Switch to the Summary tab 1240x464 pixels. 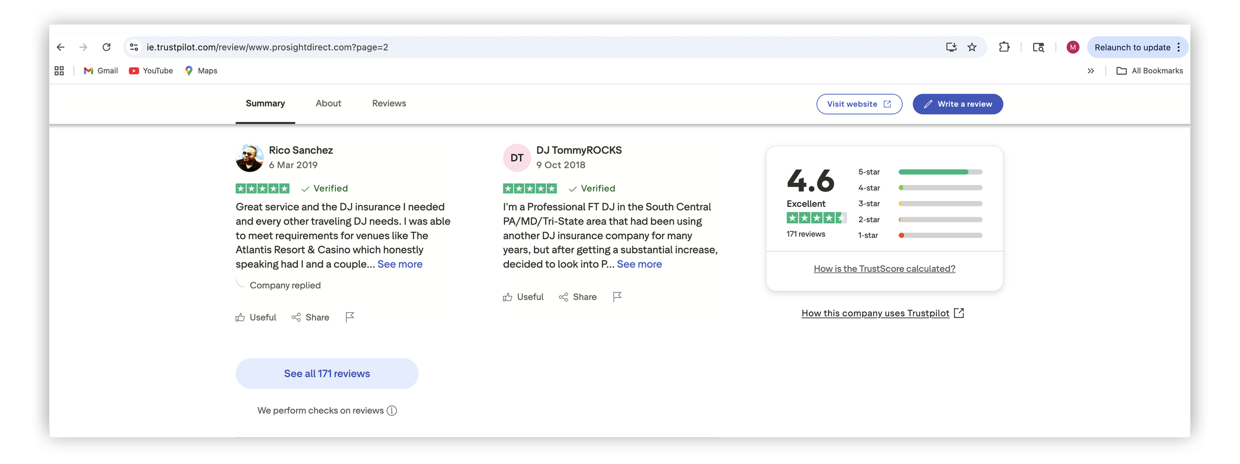tap(265, 104)
